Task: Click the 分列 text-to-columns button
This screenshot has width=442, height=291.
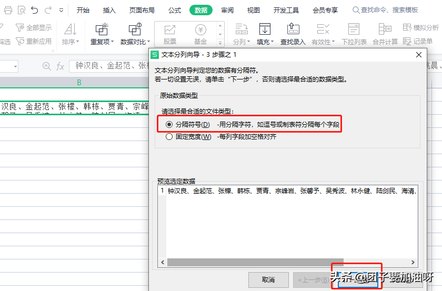Action: [x=242, y=34]
